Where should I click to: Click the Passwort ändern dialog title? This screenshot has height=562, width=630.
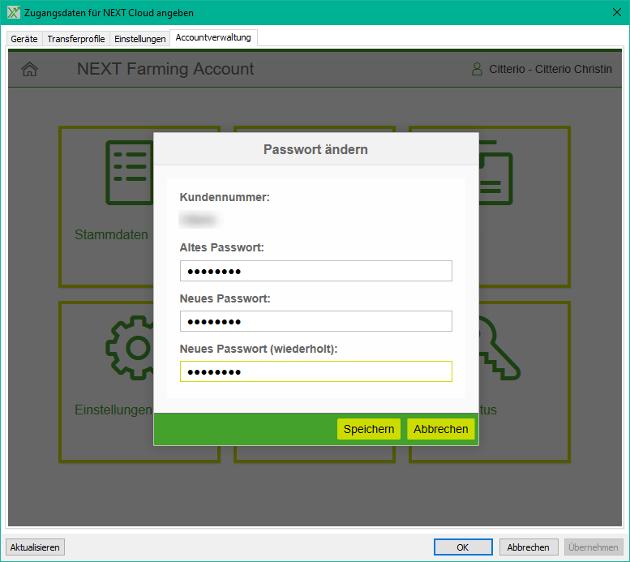[x=315, y=149]
